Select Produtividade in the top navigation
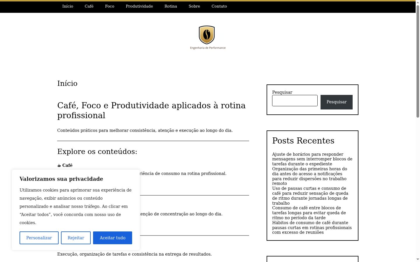This screenshot has height=262, width=420. 139,6
